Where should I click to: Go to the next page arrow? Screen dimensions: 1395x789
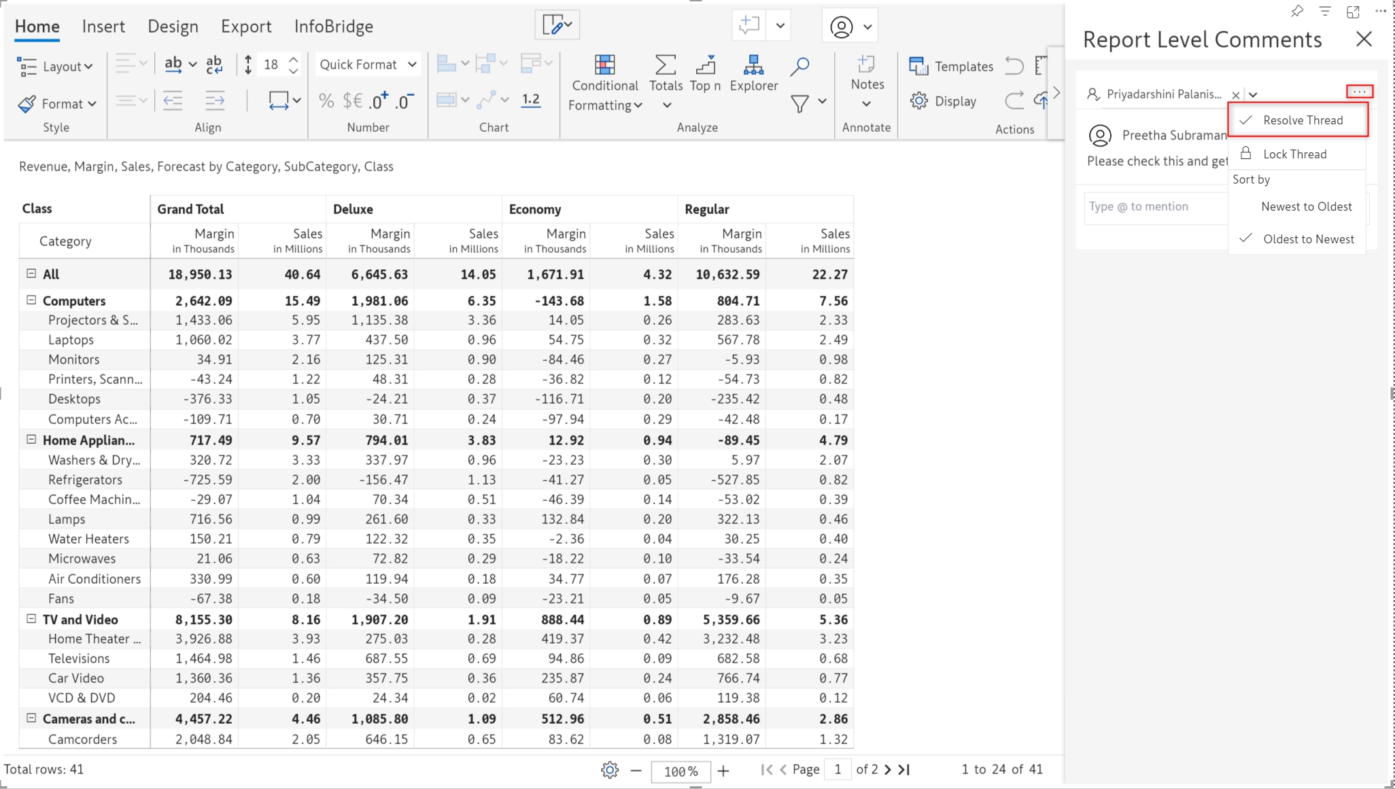pyautogui.click(x=888, y=769)
